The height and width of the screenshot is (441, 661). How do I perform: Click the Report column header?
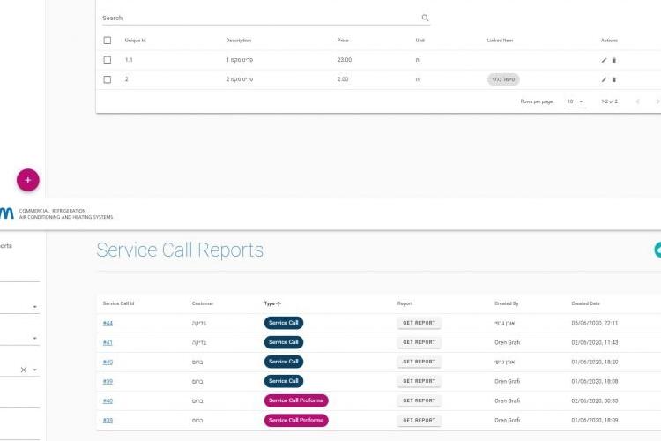coord(405,303)
